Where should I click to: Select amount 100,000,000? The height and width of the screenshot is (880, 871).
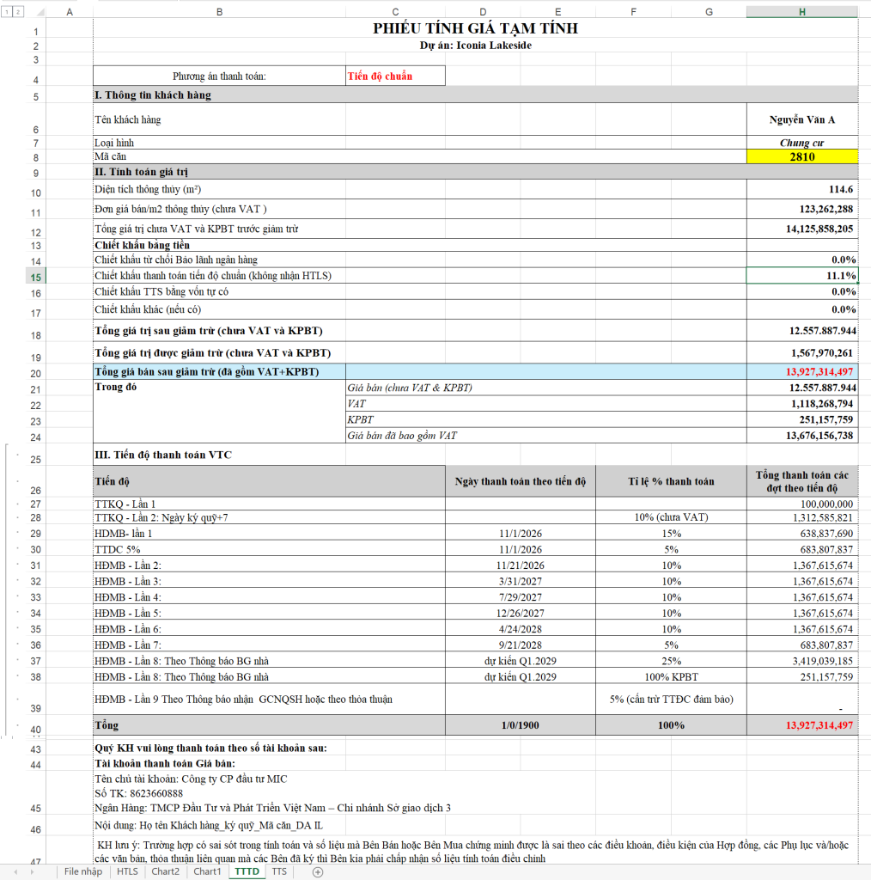(x=802, y=504)
